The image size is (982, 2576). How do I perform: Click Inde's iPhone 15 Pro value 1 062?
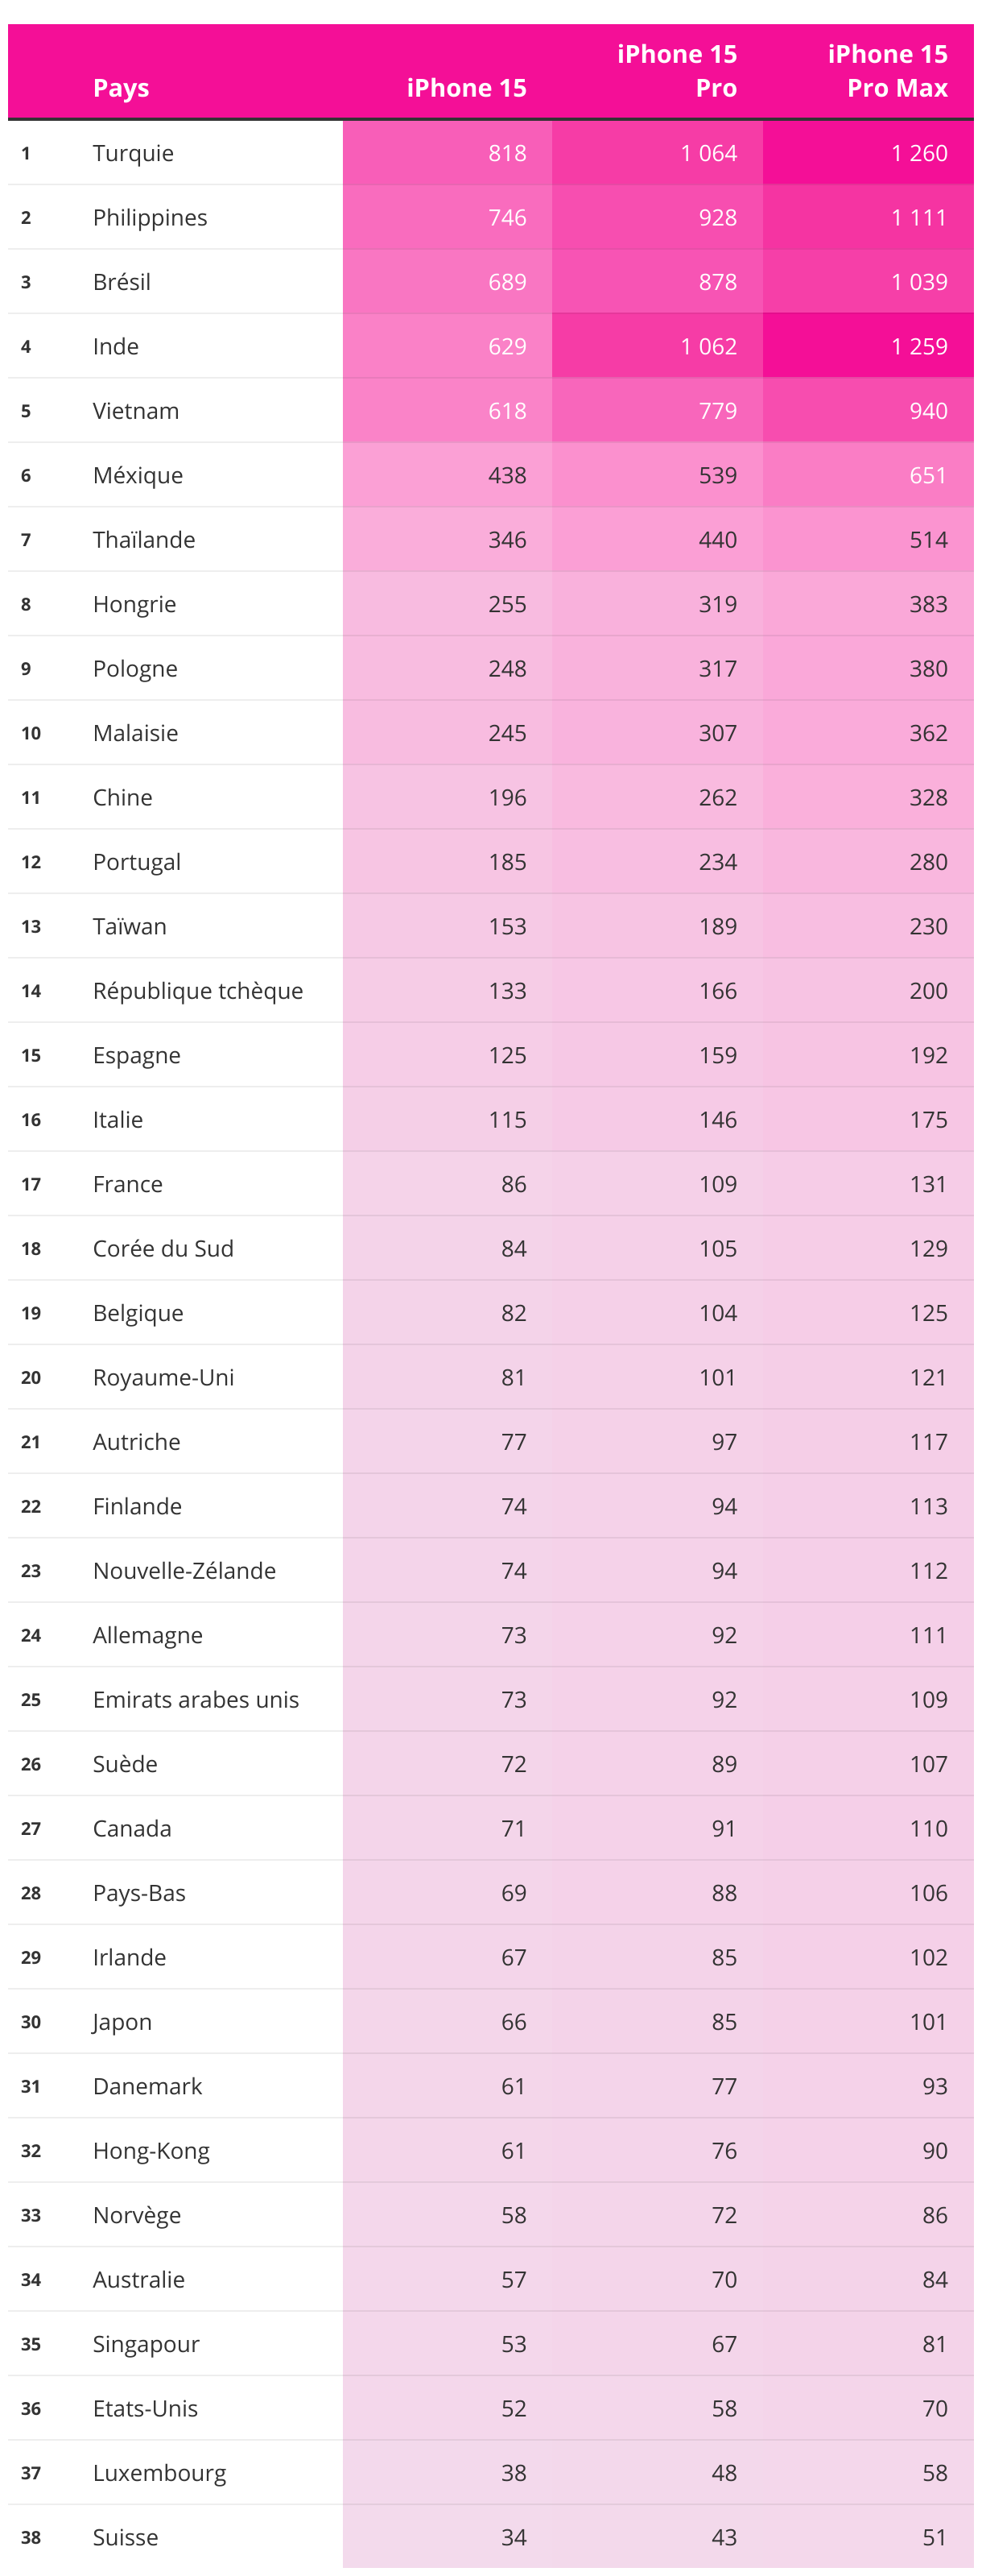[x=708, y=346]
